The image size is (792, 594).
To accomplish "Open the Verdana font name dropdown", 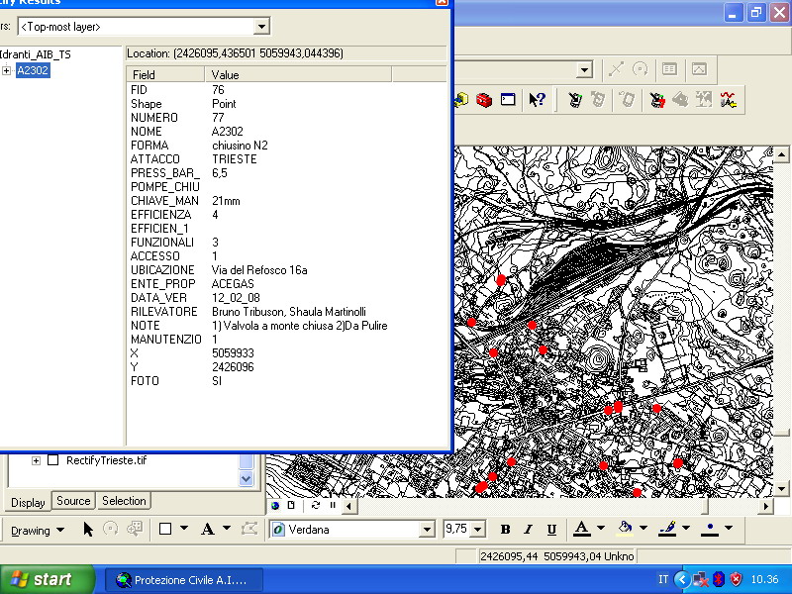I will click(427, 530).
